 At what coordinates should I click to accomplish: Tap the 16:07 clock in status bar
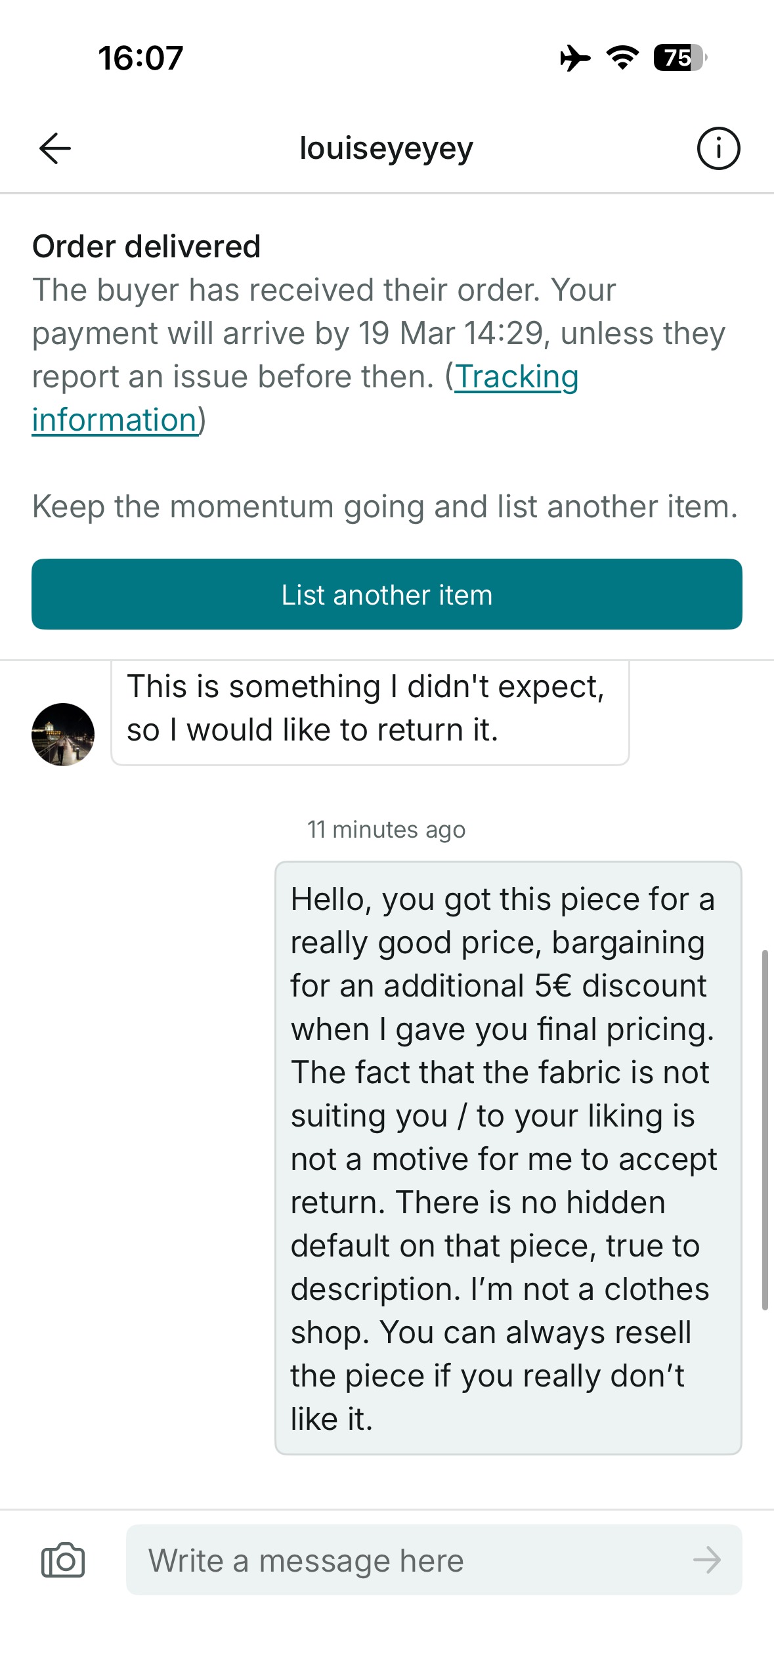140,58
